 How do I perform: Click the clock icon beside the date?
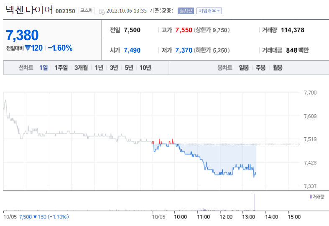[x=102, y=12]
